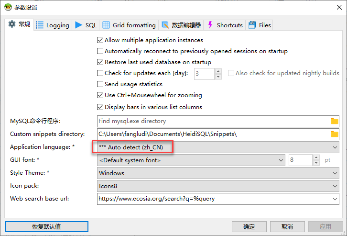Click the update check days number field
The height and width of the screenshot is (236, 347).
(204, 74)
